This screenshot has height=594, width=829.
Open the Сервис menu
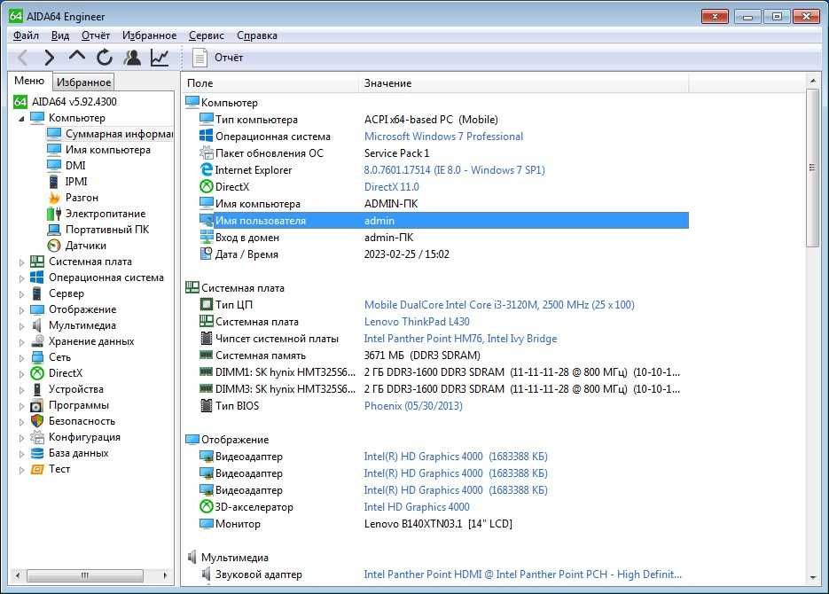click(x=207, y=35)
